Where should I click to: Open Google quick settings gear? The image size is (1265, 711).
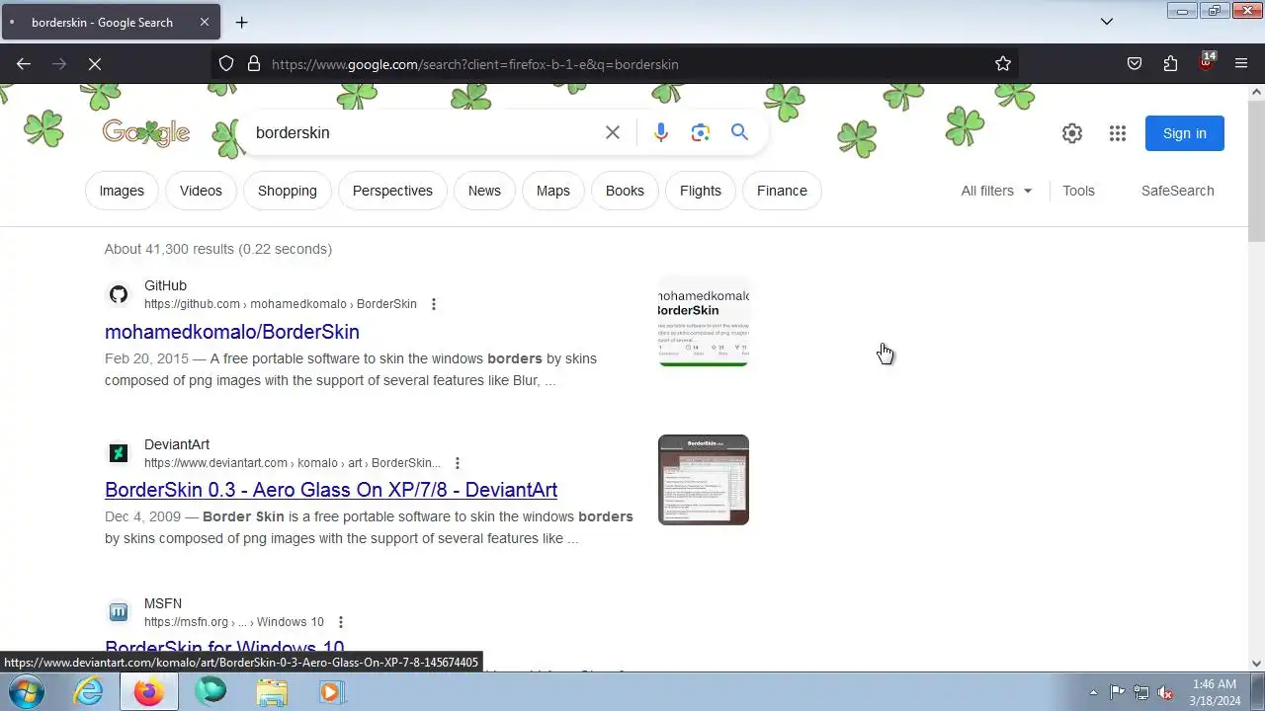tap(1072, 133)
